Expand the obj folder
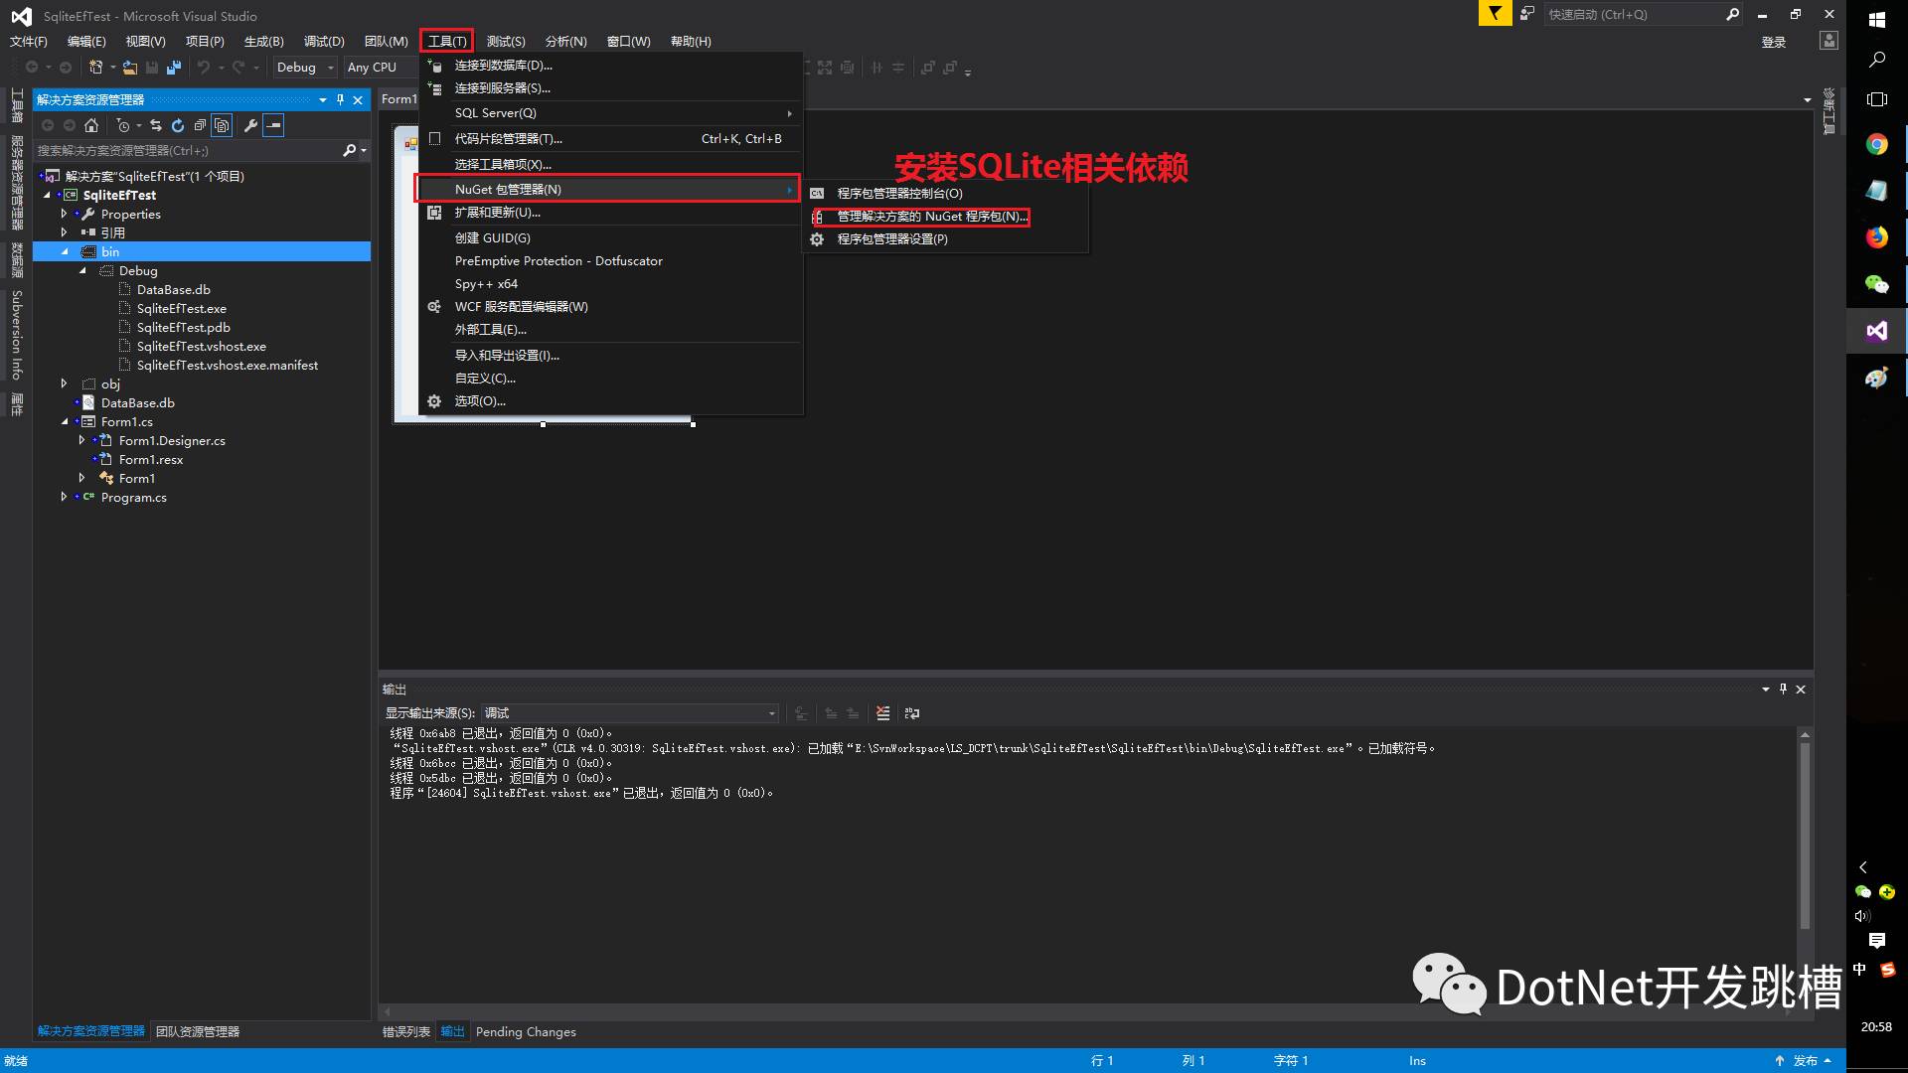The image size is (1908, 1073). (x=65, y=383)
